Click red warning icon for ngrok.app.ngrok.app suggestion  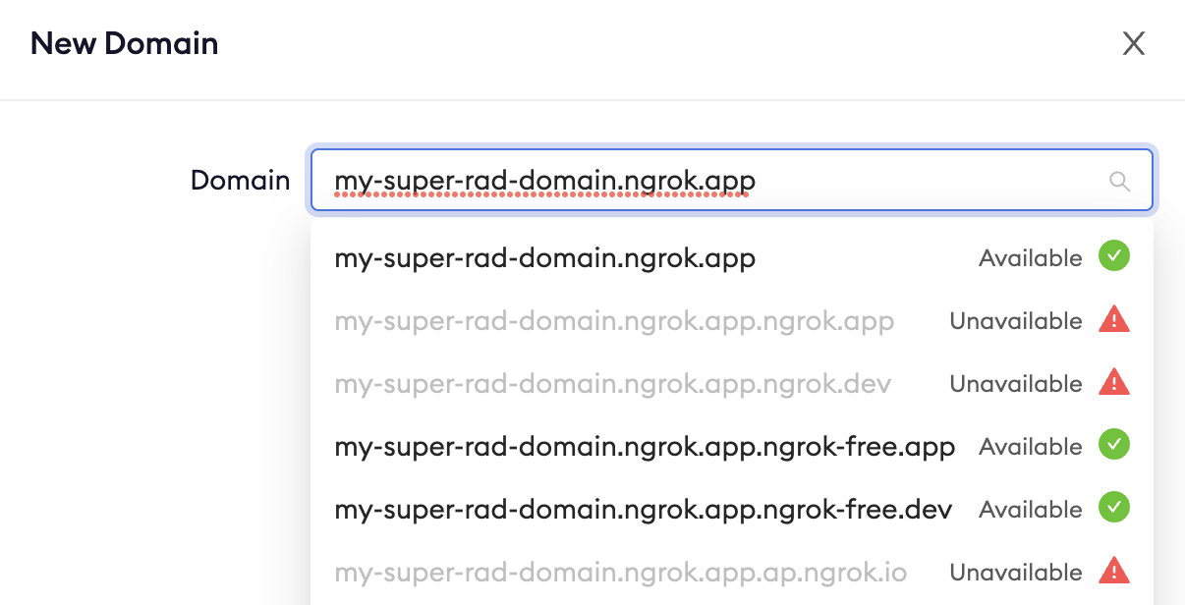1113,320
